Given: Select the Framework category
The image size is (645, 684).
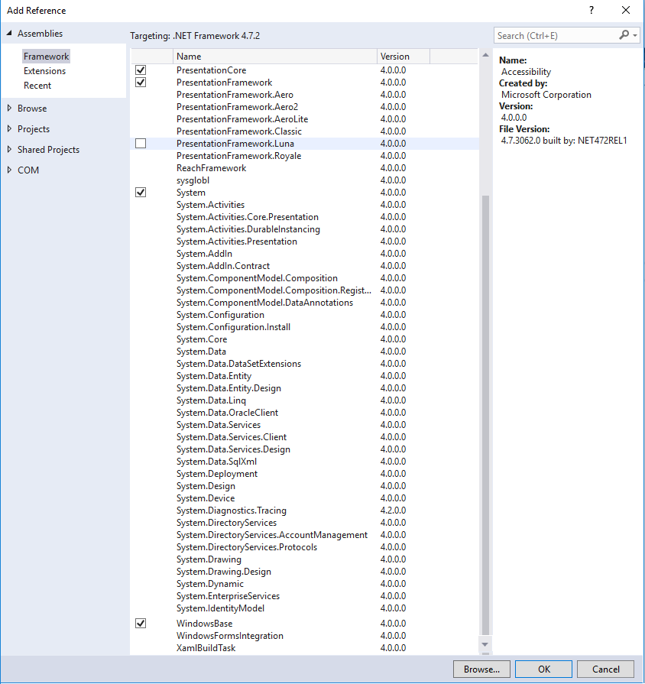Looking at the screenshot, I should pyautogui.click(x=46, y=57).
